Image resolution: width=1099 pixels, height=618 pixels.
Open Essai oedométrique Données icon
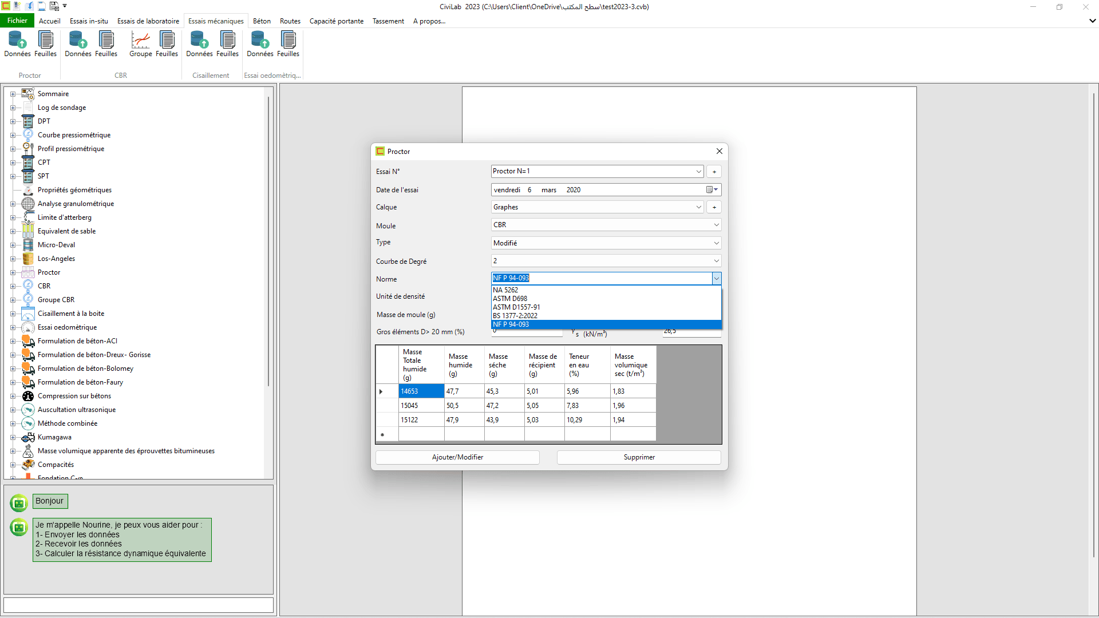(260, 44)
